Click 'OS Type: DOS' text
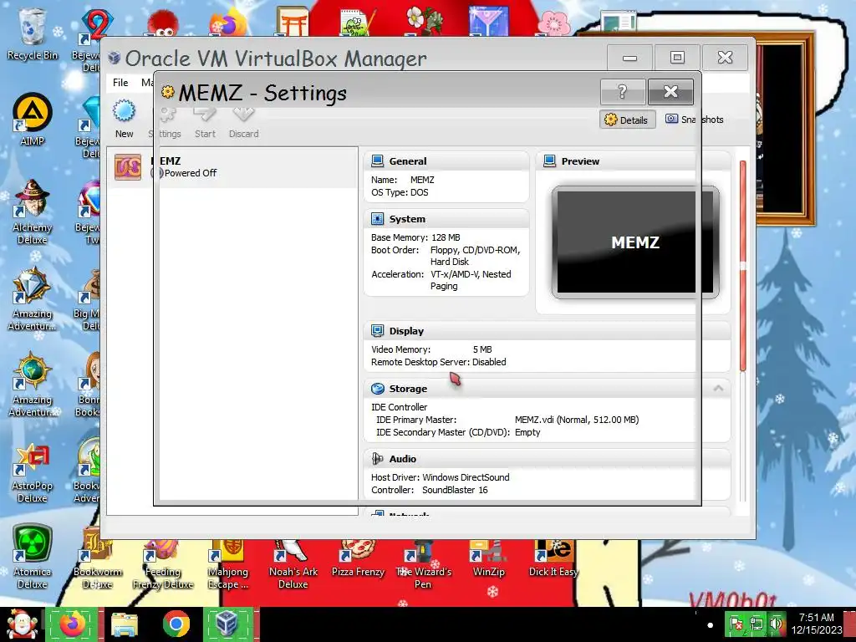The width and height of the screenshot is (856, 642). point(400,193)
